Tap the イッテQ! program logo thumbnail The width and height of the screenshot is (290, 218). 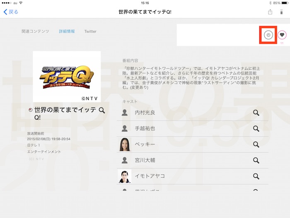pyautogui.click(x=67, y=76)
